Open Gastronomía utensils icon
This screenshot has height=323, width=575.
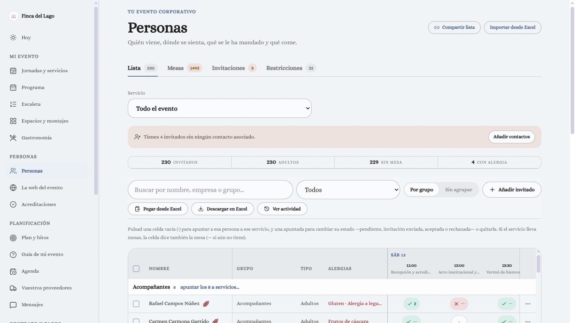click(x=13, y=138)
